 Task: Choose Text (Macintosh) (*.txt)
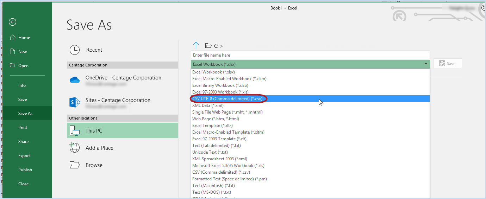pyautogui.click(x=310, y=186)
